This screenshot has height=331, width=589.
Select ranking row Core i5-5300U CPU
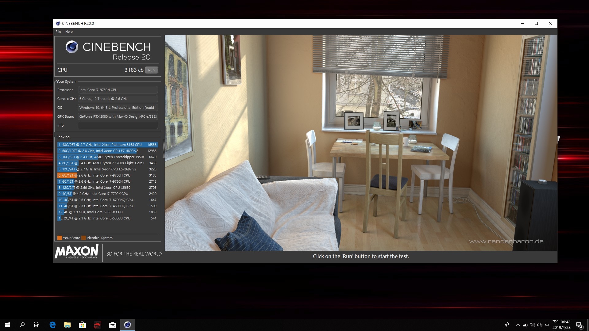click(107, 218)
